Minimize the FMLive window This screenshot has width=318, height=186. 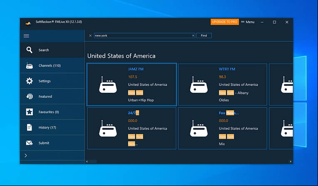pyautogui.click(x=262, y=22)
